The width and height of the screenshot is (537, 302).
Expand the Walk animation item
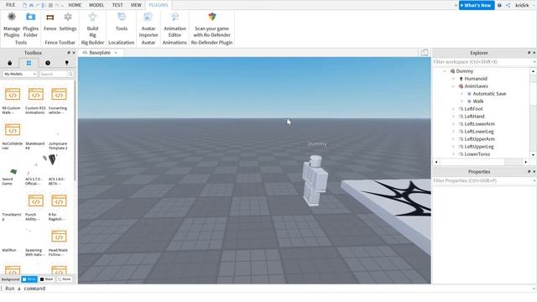point(461,101)
